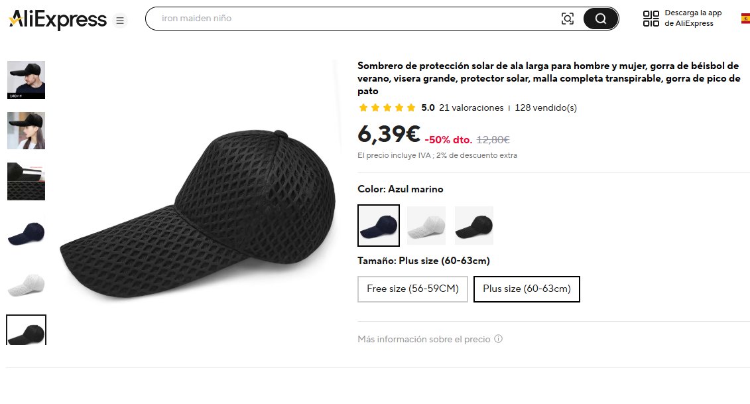Click the image search camera icon
750x404 pixels.
tap(567, 19)
